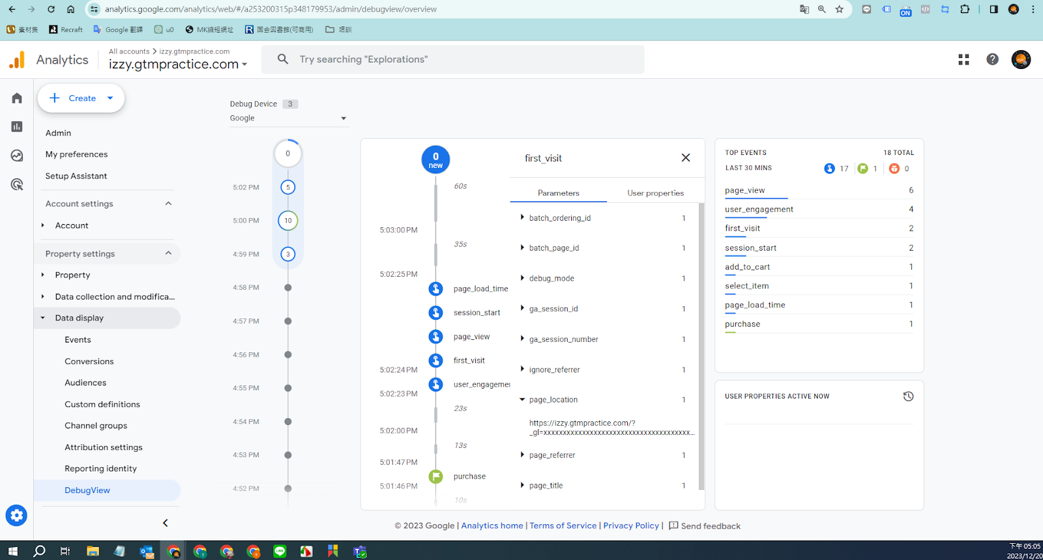Open Custom definitions in the sidebar

point(102,404)
